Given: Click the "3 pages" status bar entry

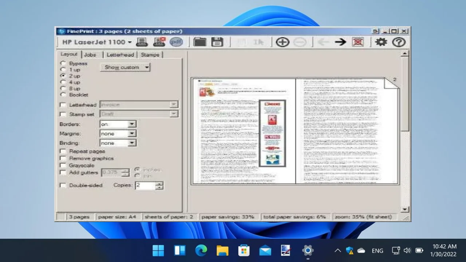Looking at the screenshot, I should tap(79, 217).
